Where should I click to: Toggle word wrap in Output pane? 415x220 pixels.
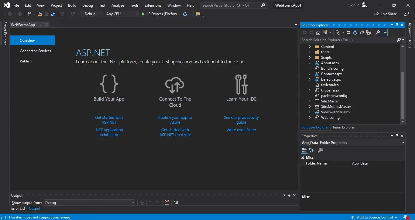[x=176, y=202]
